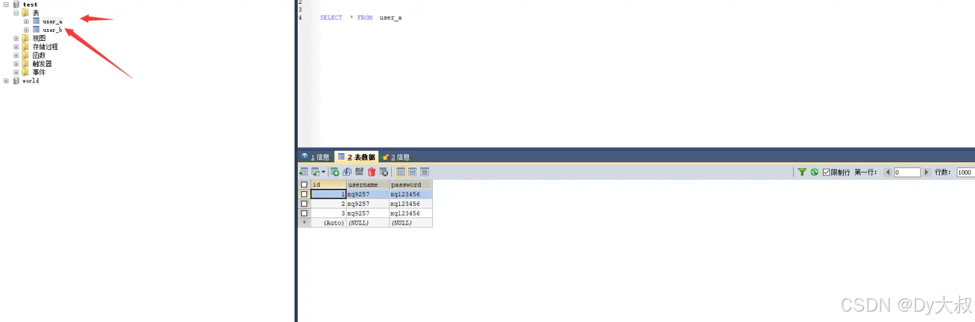
Task: Check the row 2 checkbox
Action: [x=304, y=203]
